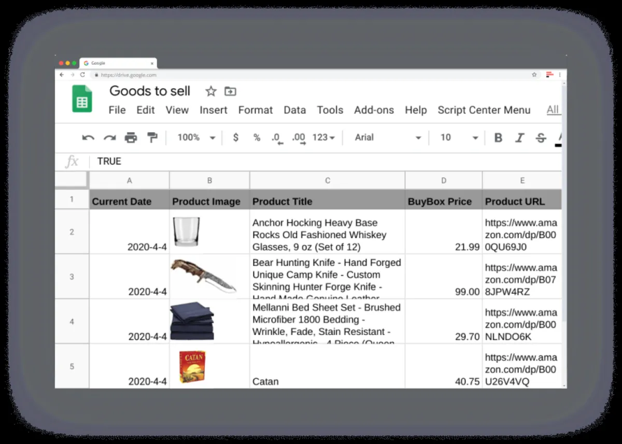The height and width of the screenshot is (444, 622).
Task: Open the Script Center Menu
Action: pyautogui.click(x=484, y=110)
